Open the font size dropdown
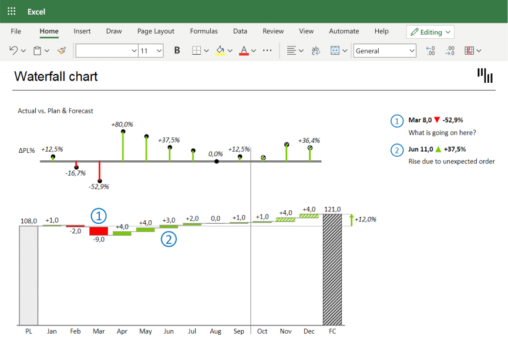Viewport: 508px width, 346px height. pos(159,51)
